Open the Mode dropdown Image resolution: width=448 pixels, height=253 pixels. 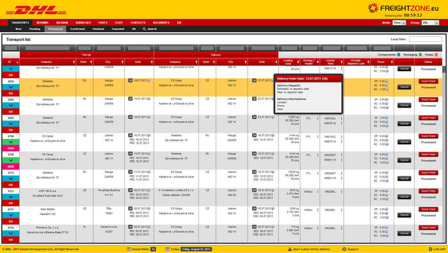tap(399, 22)
